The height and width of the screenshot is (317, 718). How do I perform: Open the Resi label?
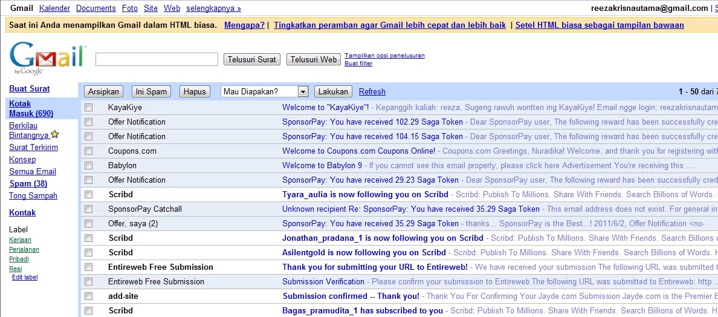tap(16, 269)
